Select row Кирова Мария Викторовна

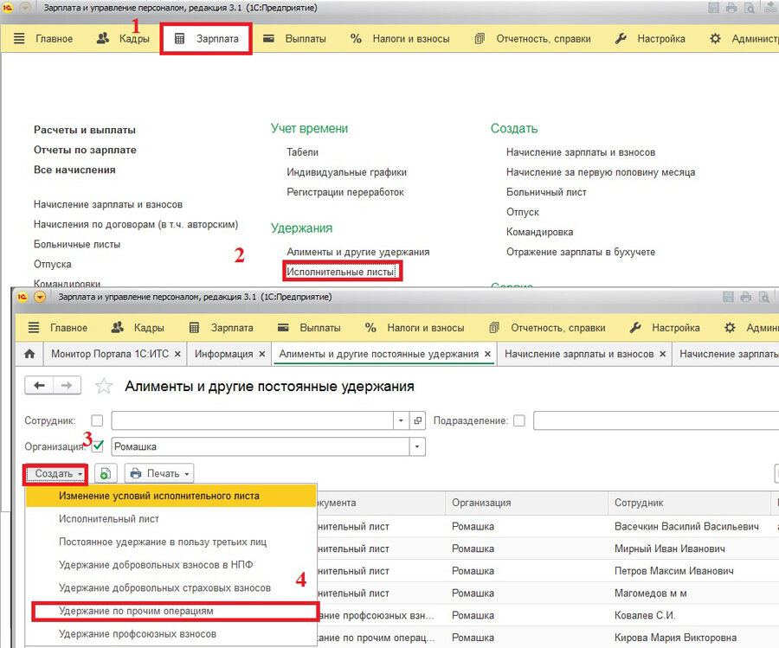tap(546, 638)
